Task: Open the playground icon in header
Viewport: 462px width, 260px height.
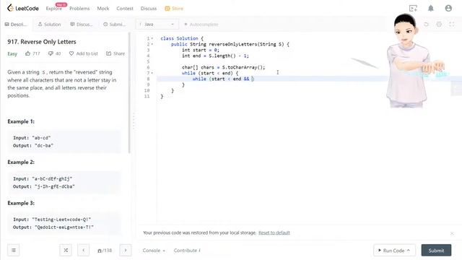Action: tap(413, 8)
